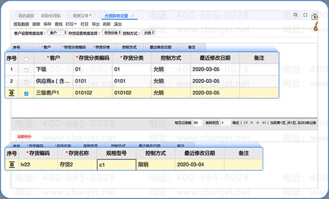329x199 pixels.
Task: Toggle the fullscreen expand icon
Action: click(x=305, y=15)
